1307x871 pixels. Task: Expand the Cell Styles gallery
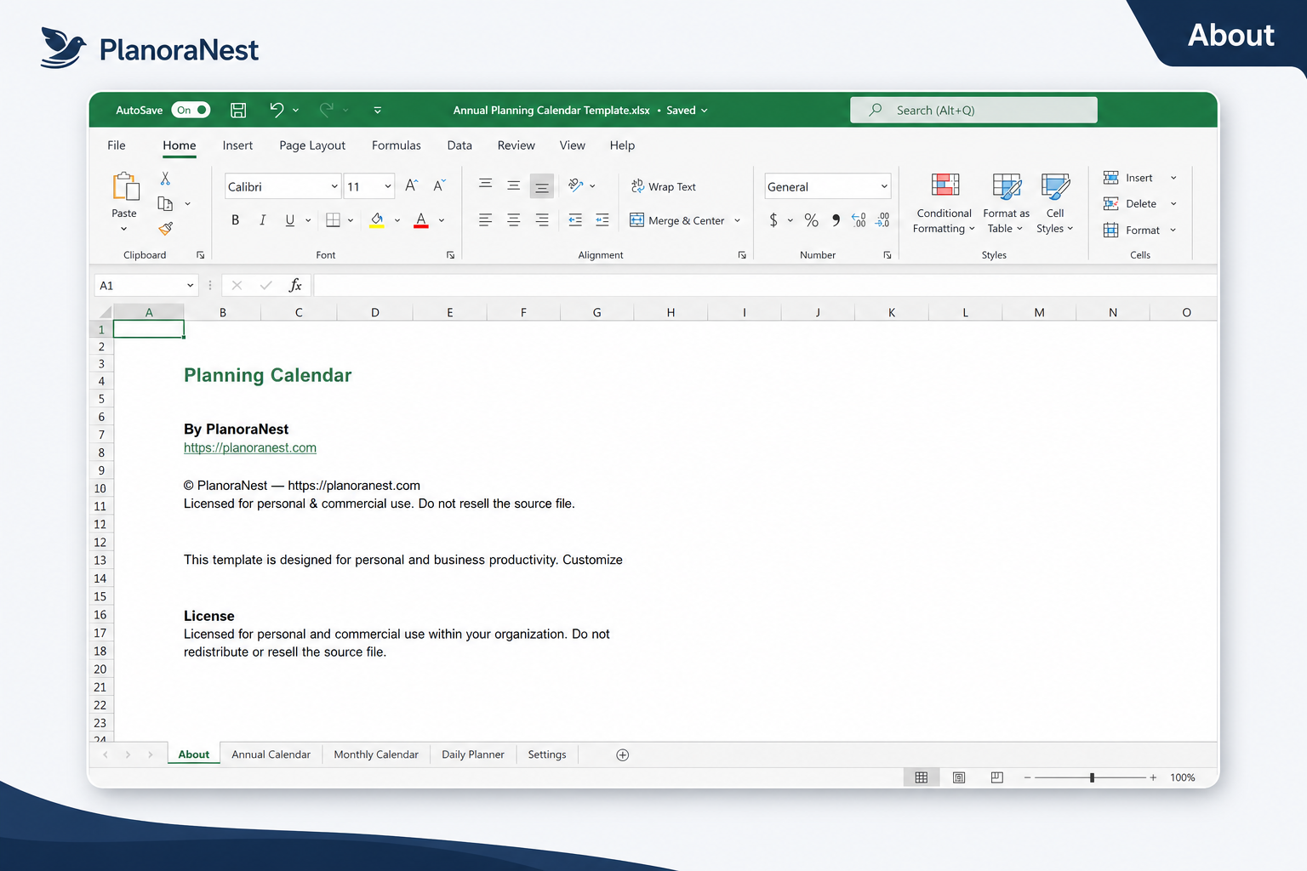click(x=1055, y=203)
